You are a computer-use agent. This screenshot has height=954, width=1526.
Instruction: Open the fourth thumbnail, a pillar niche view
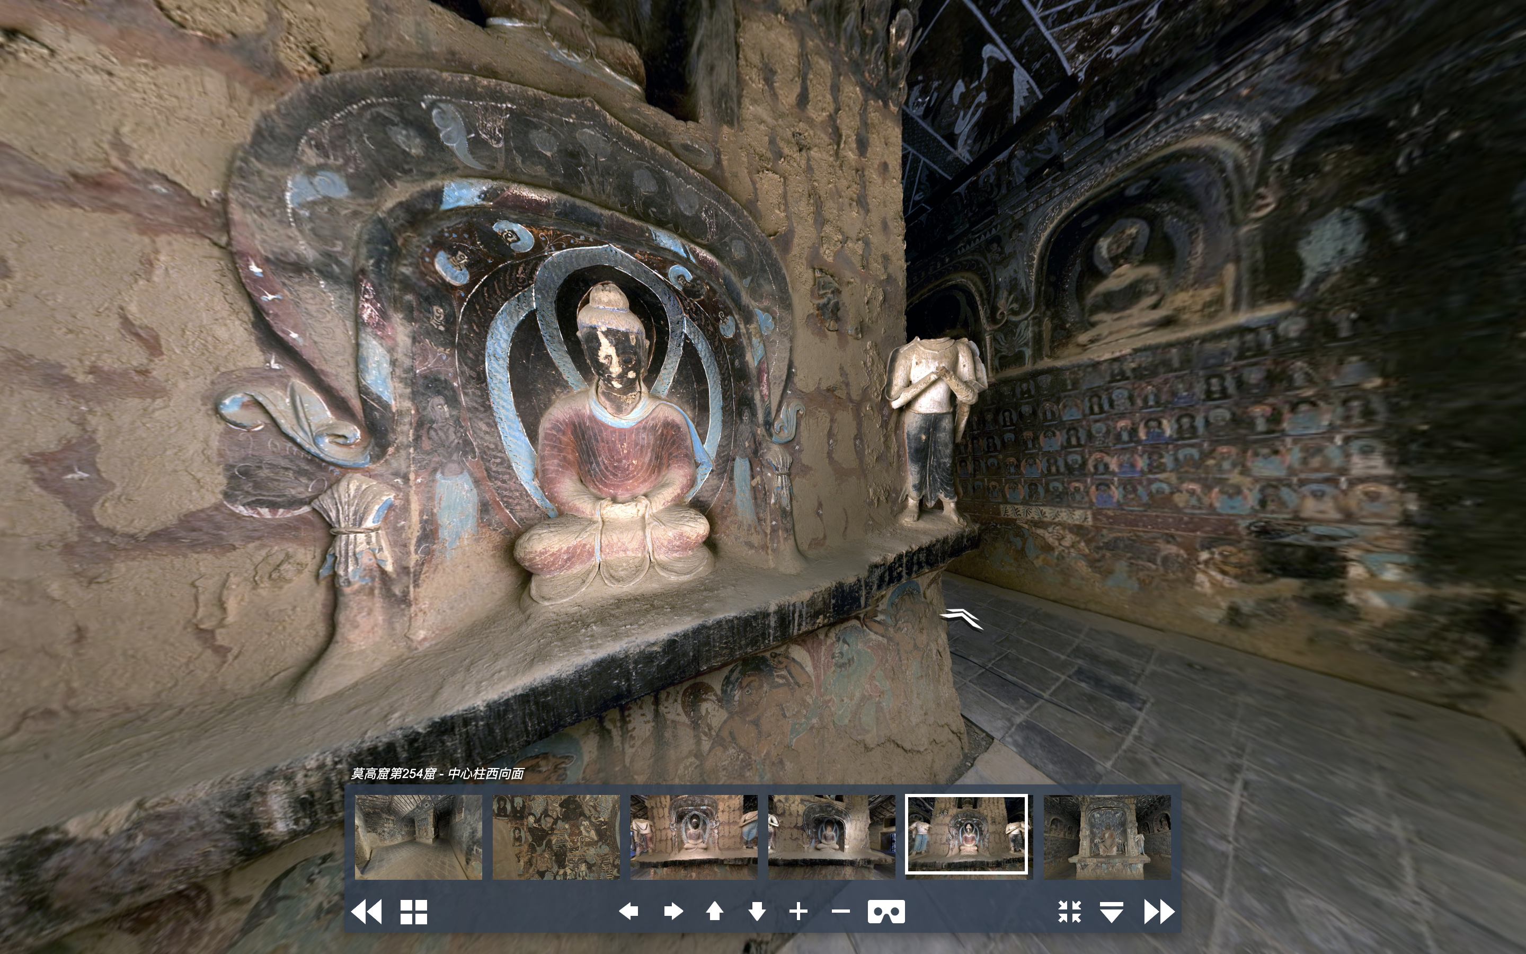click(x=831, y=837)
